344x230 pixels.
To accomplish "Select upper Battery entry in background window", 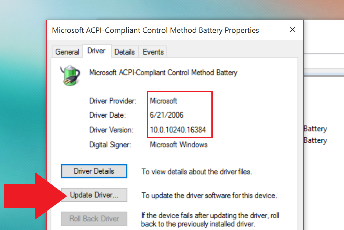I will [315, 129].
